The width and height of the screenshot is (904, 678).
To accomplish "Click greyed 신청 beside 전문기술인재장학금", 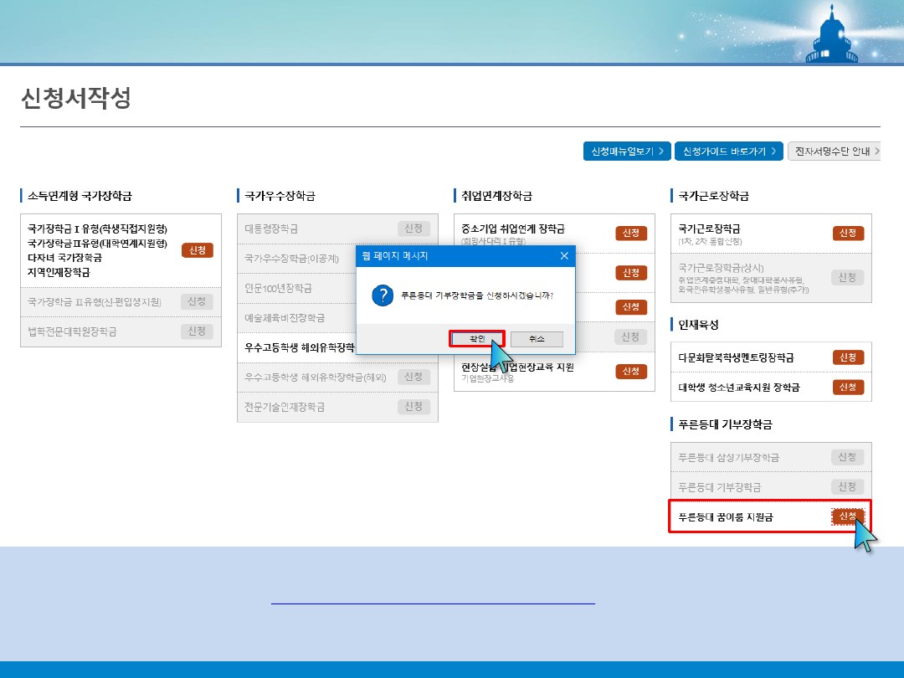I will 413,407.
